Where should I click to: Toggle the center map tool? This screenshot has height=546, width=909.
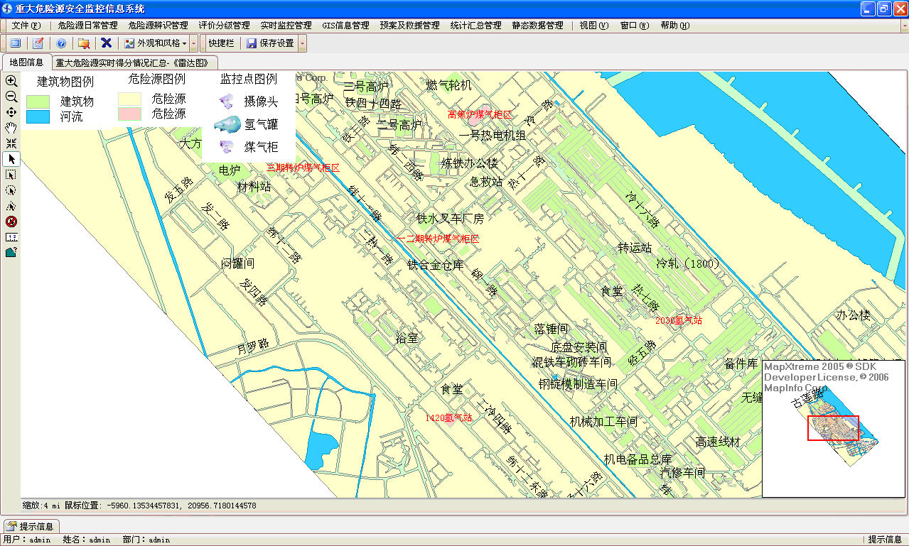11,113
